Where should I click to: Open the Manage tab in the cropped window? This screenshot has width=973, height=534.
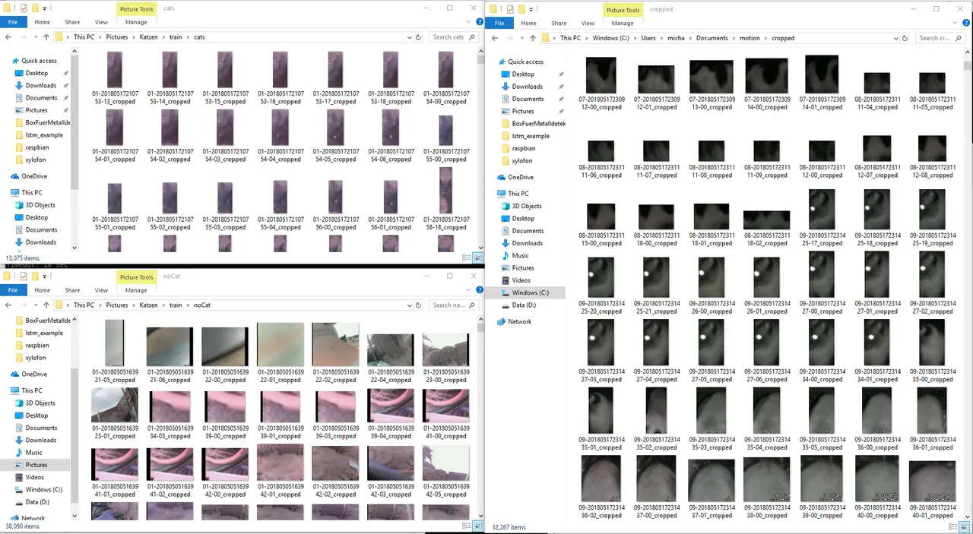(x=623, y=24)
